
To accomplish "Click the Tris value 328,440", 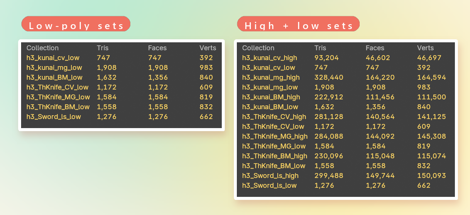I will click(329, 77).
